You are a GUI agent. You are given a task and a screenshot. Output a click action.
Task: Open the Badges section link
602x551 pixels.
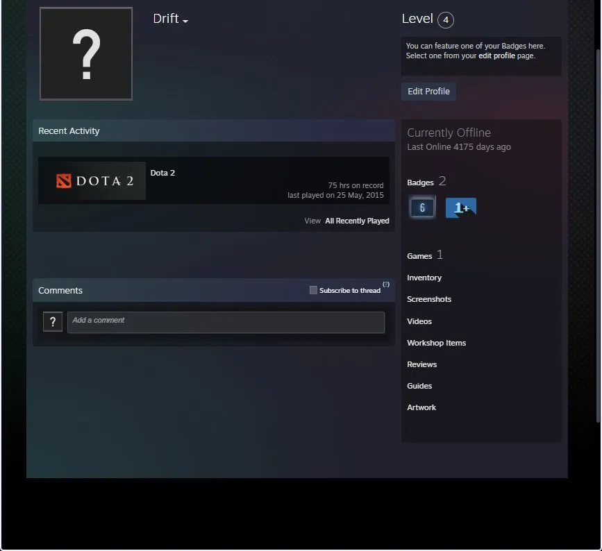pos(420,183)
